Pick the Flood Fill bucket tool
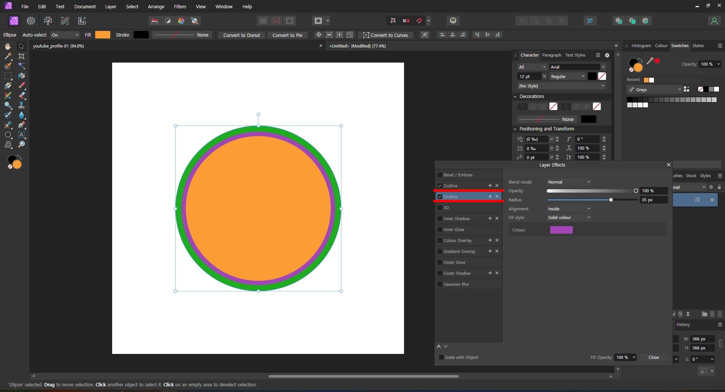The image size is (725, 392). pyautogui.click(x=22, y=76)
